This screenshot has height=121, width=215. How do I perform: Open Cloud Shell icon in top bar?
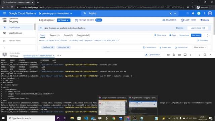(x=187, y=13)
